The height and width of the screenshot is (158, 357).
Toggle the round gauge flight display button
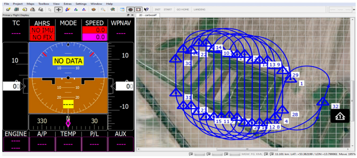click(x=130, y=9)
